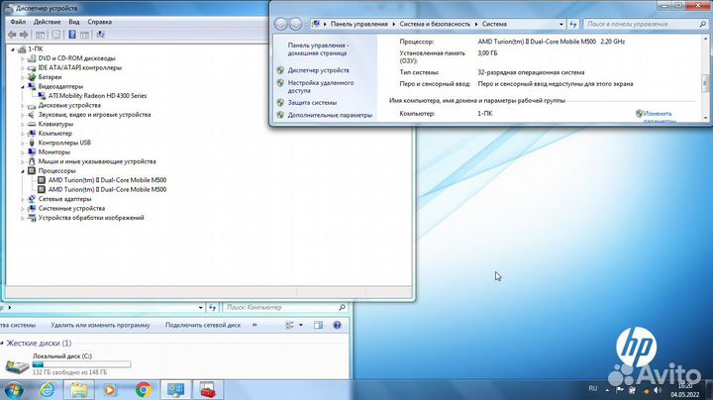
Task: Show hidden tray icons arrow
Action: pyautogui.click(x=607, y=390)
